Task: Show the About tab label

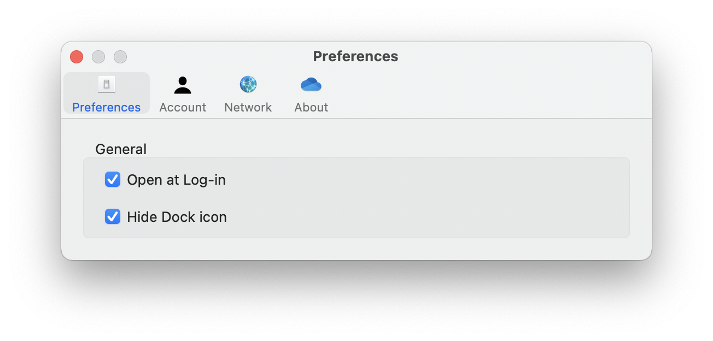Action: pos(311,107)
